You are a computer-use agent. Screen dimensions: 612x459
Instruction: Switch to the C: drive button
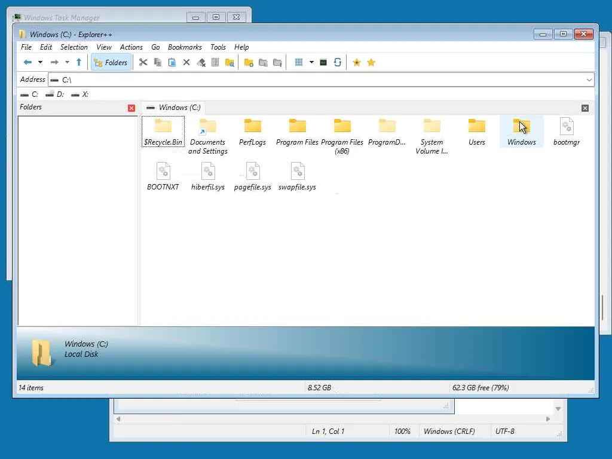click(29, 94)
